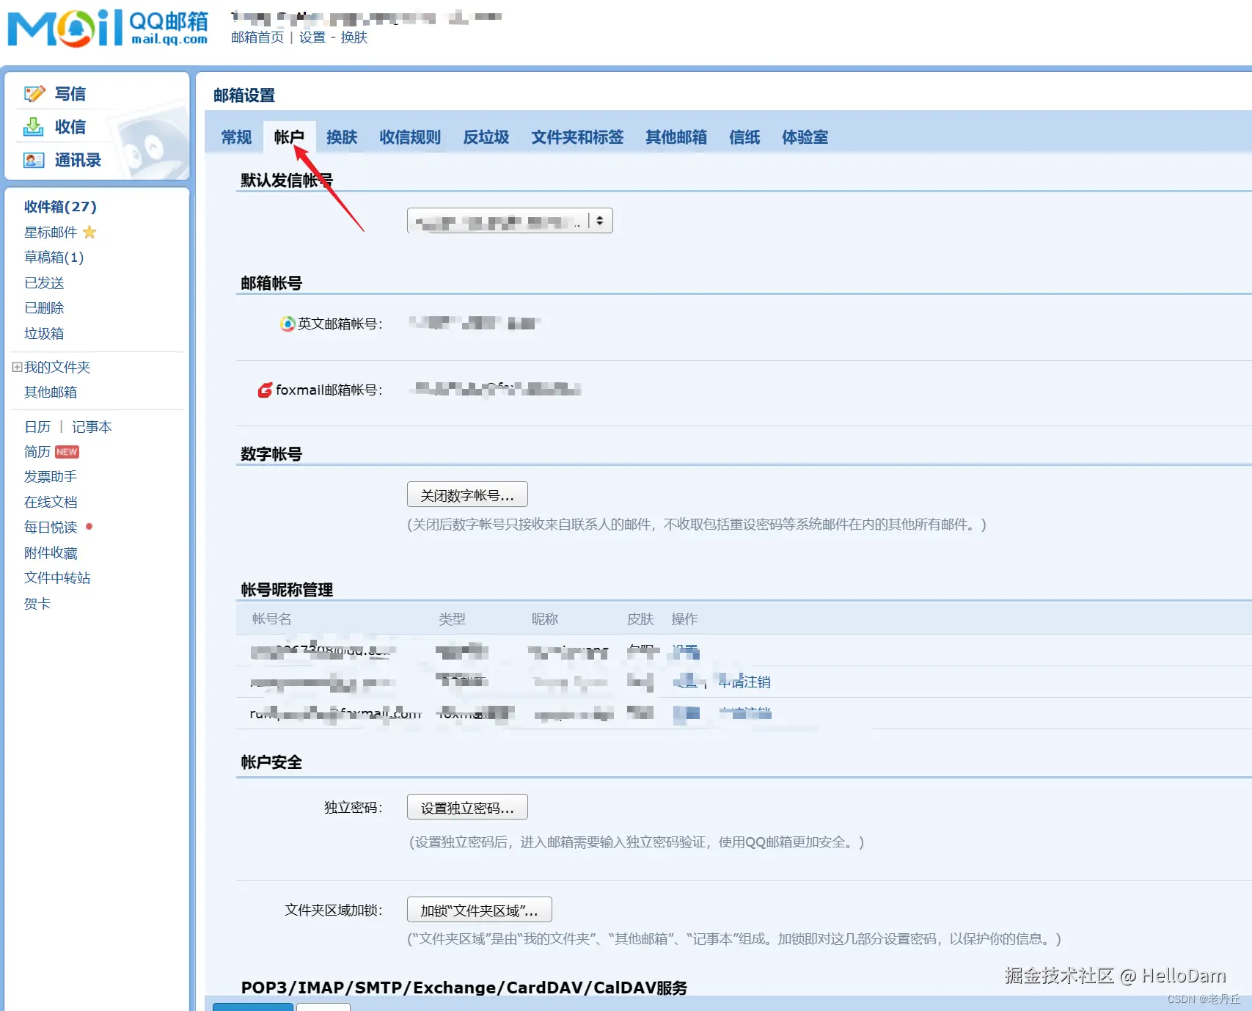This screenshot has height=1011, width=1252.
Task: Click the 收信 receive mail icon
Action: point(34,127)
